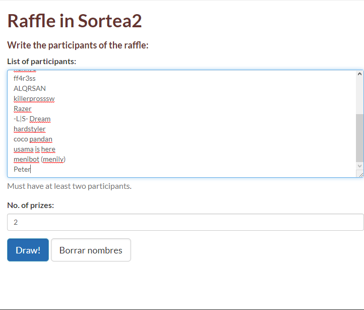Click the usama is here line
The height and width of the screenshot is (310, 364).
(34, 149)
